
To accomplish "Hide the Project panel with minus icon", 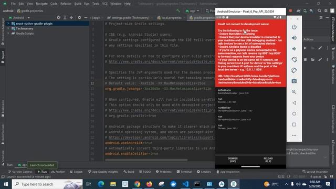I will pyautogui.click(x=86, y=17).
